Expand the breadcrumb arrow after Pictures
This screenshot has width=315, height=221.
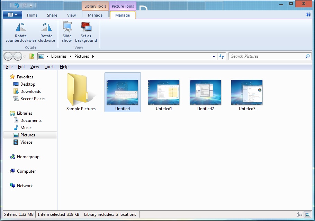pyautogui.click(x=93, y=56)
